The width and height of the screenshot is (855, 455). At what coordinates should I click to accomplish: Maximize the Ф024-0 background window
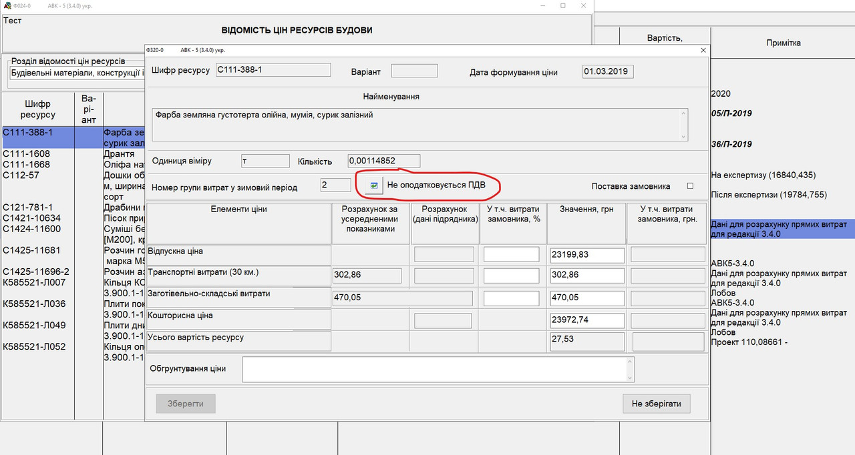(563, 5)
